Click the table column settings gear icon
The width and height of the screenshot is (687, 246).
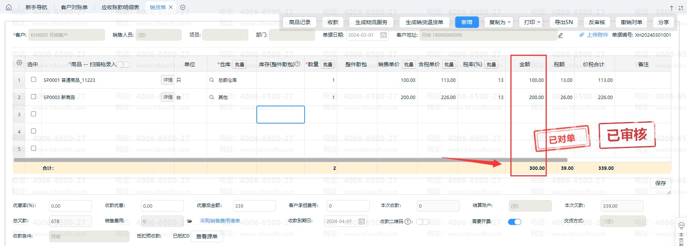click(19, 63)
